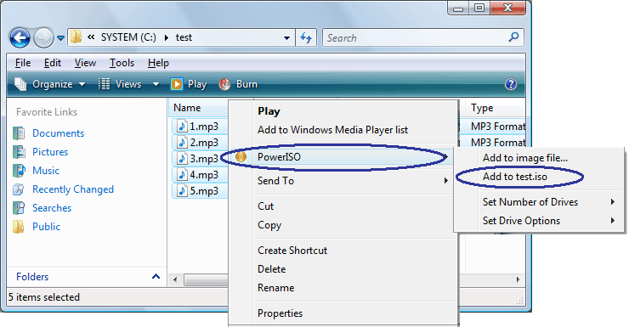The height and width of the screenshot is (327, 629).
Task: Click the Searches folder icon
Action: 19,208
